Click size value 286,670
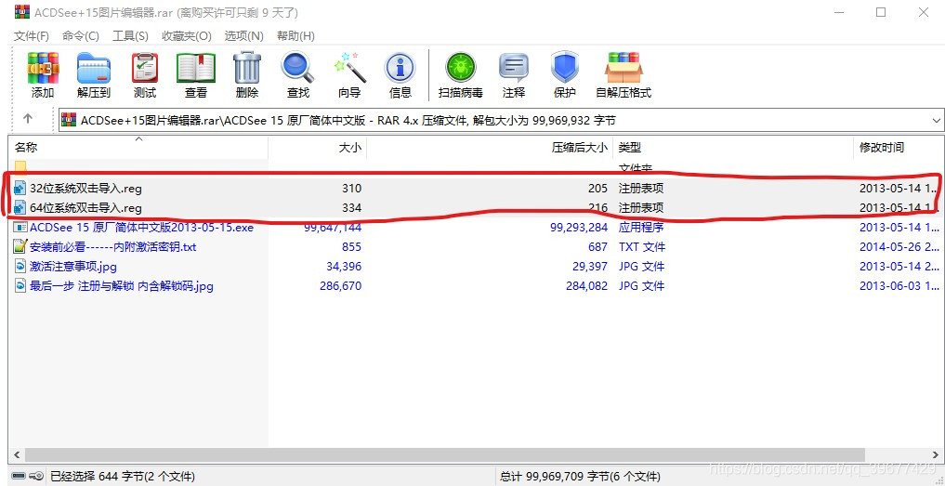 coord(340,286)
